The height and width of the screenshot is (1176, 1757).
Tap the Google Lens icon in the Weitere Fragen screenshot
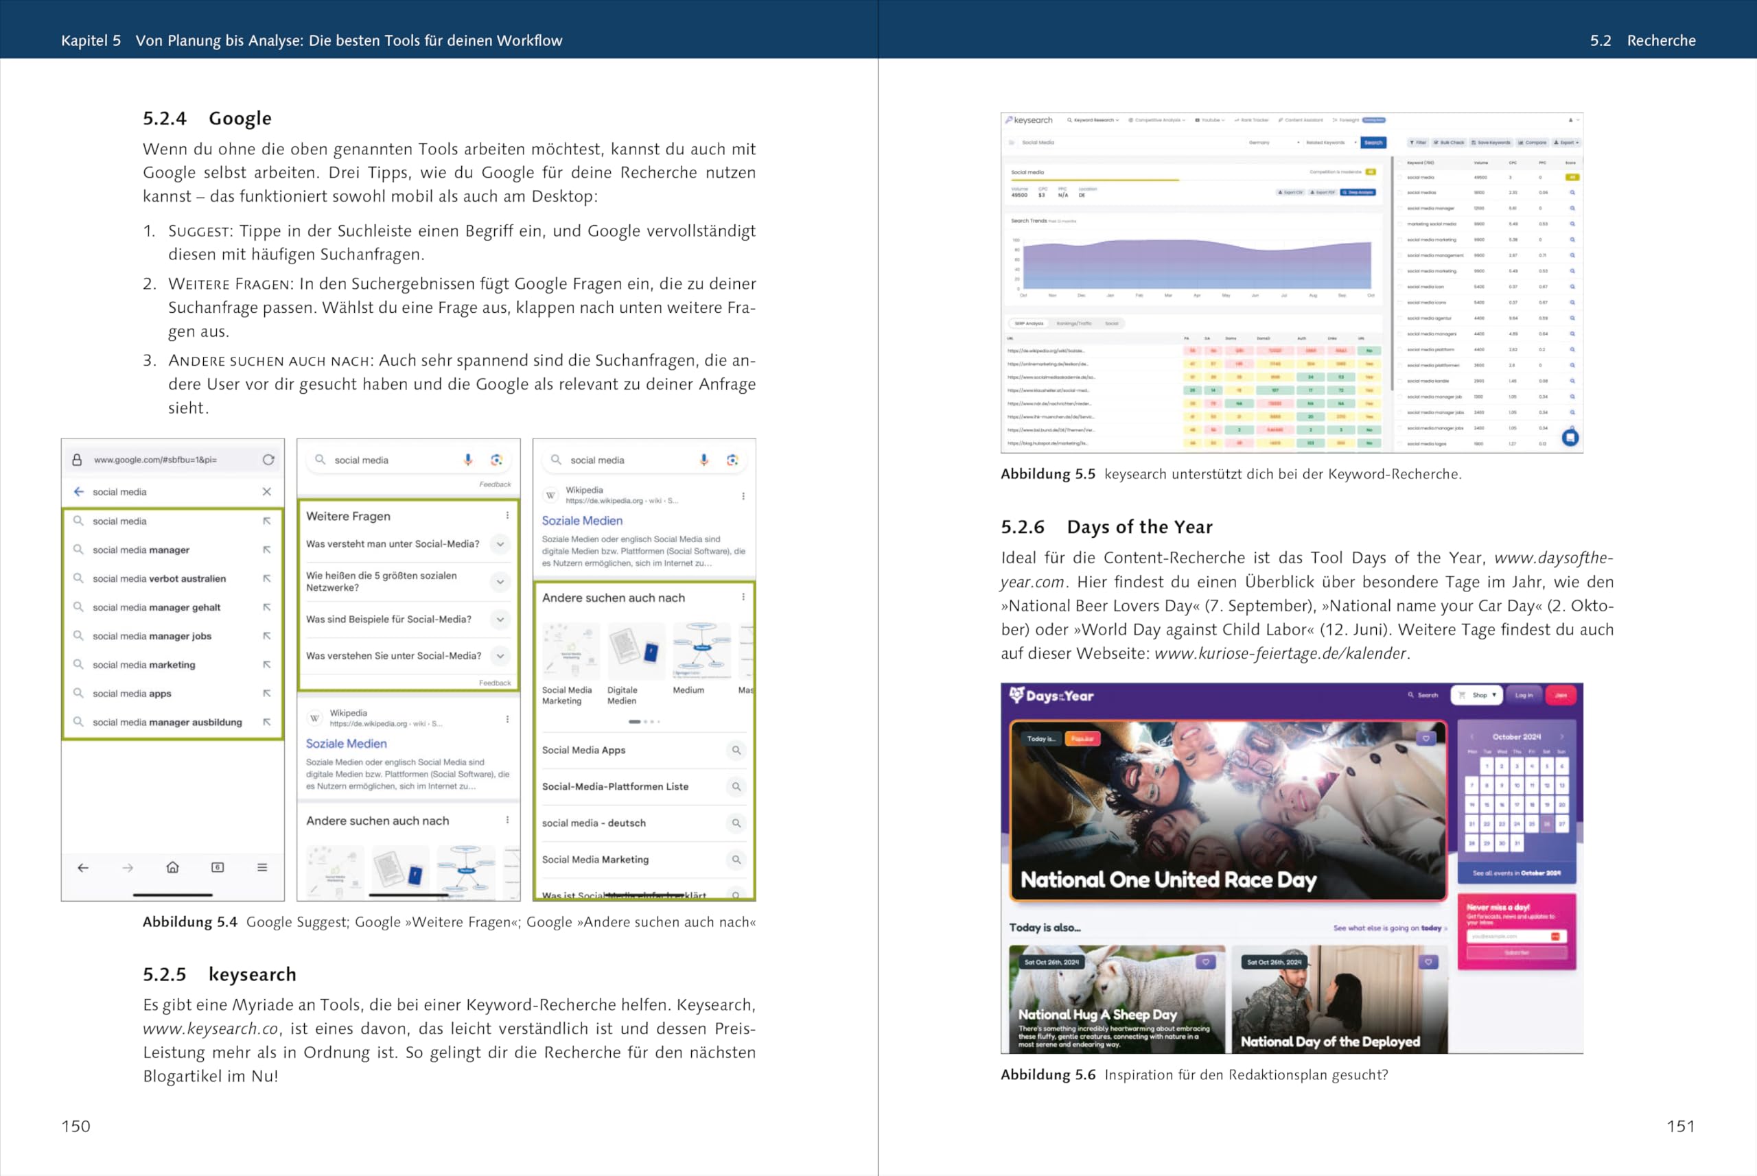point(496,460)
